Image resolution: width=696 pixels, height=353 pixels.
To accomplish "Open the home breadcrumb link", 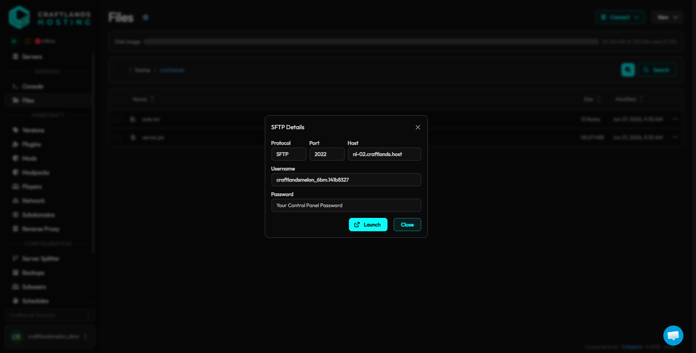I will tap(142, 70).
